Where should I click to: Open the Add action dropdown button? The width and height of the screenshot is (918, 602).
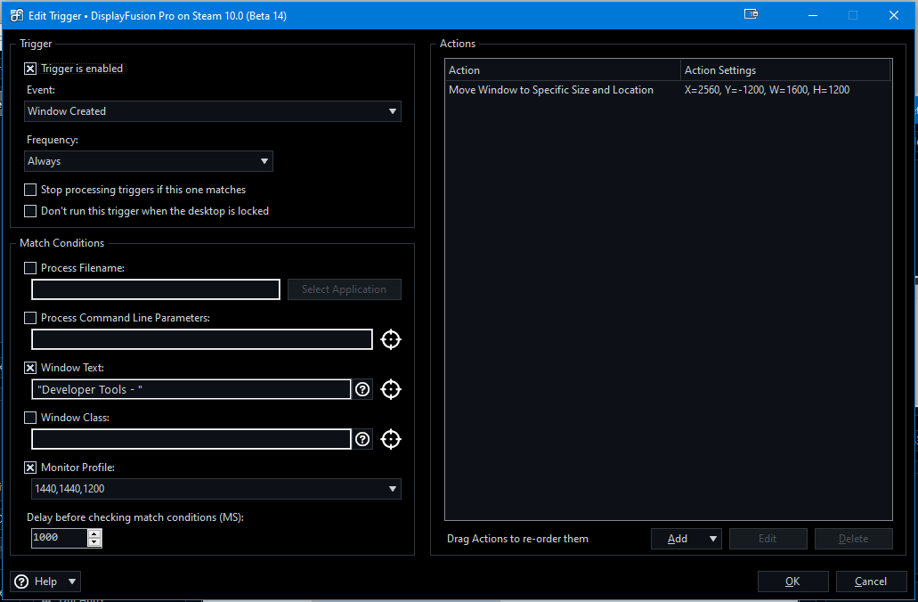pos(686,539)
